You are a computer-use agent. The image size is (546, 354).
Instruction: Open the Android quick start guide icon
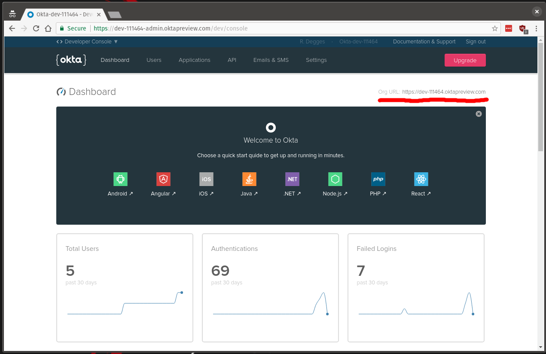(x=120, y=179)
